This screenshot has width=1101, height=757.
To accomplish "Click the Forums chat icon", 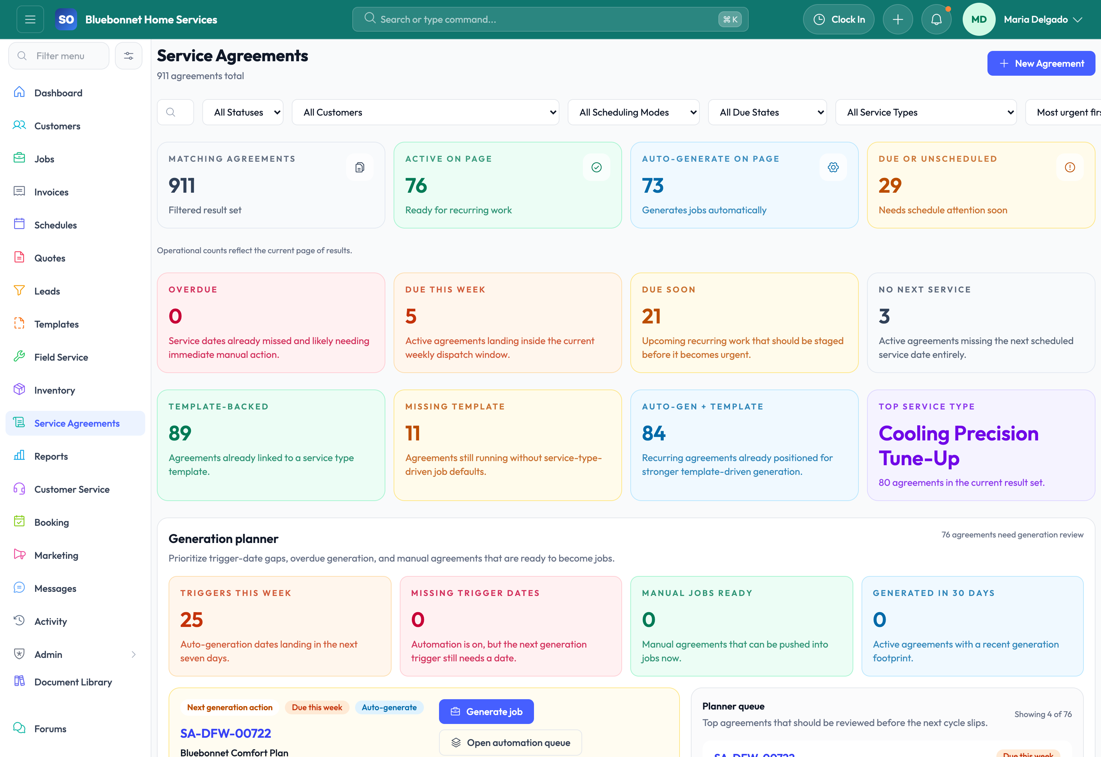I will click(20, 728).
